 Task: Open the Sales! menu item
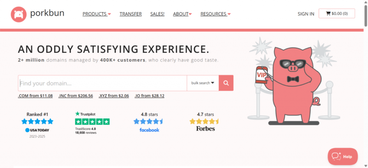click(x=157, y=14)
